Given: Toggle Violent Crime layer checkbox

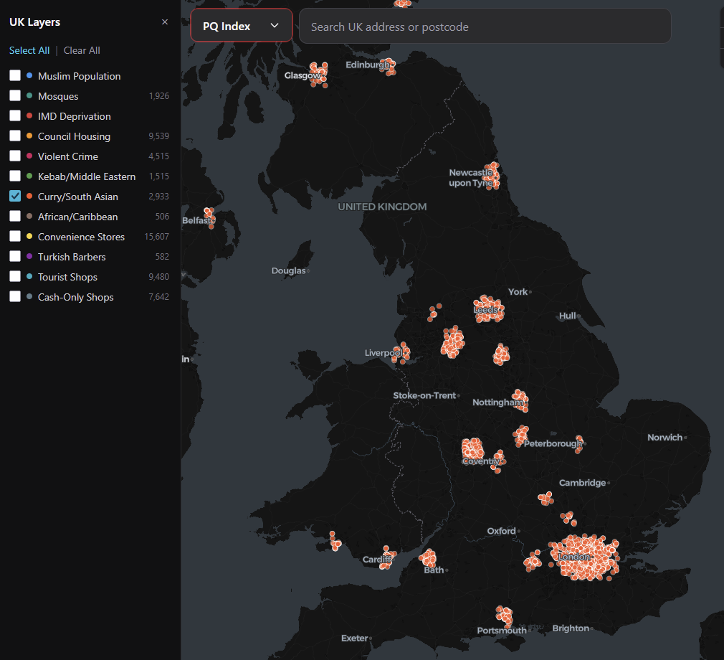Looking at the screenshot, I should point(15,156).
